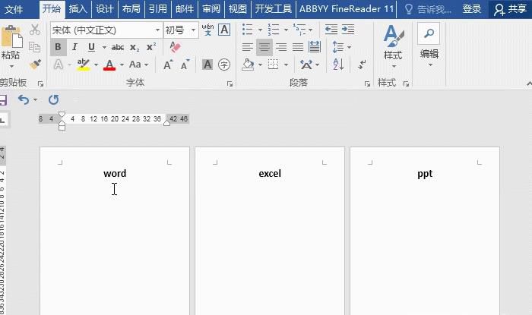Click the Paste clipboard icon
The image size is (532, 315).
pyautogui.click(x=11, y=36)
